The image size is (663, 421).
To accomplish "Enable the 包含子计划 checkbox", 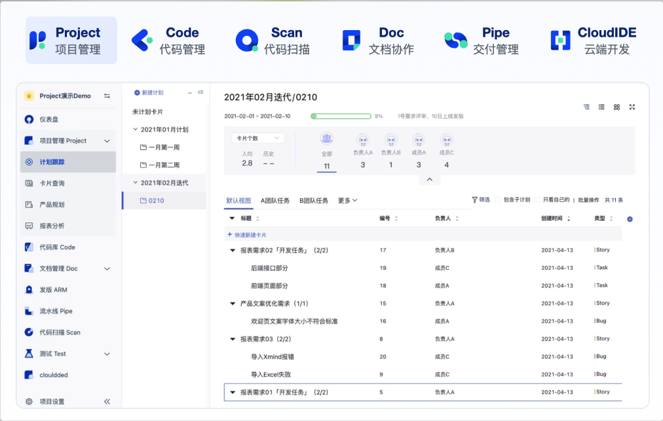I will tap(498, 200).
